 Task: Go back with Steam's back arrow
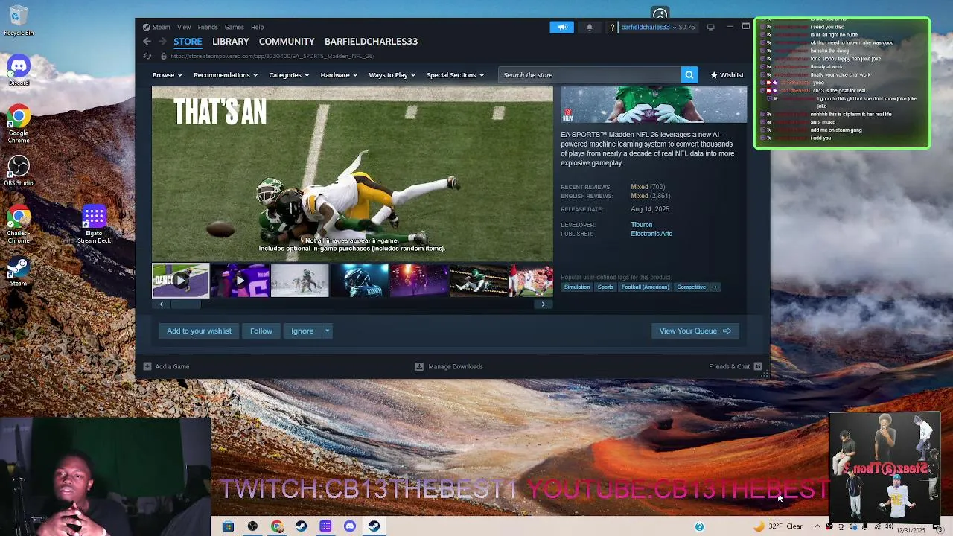[x=147, y=42]
